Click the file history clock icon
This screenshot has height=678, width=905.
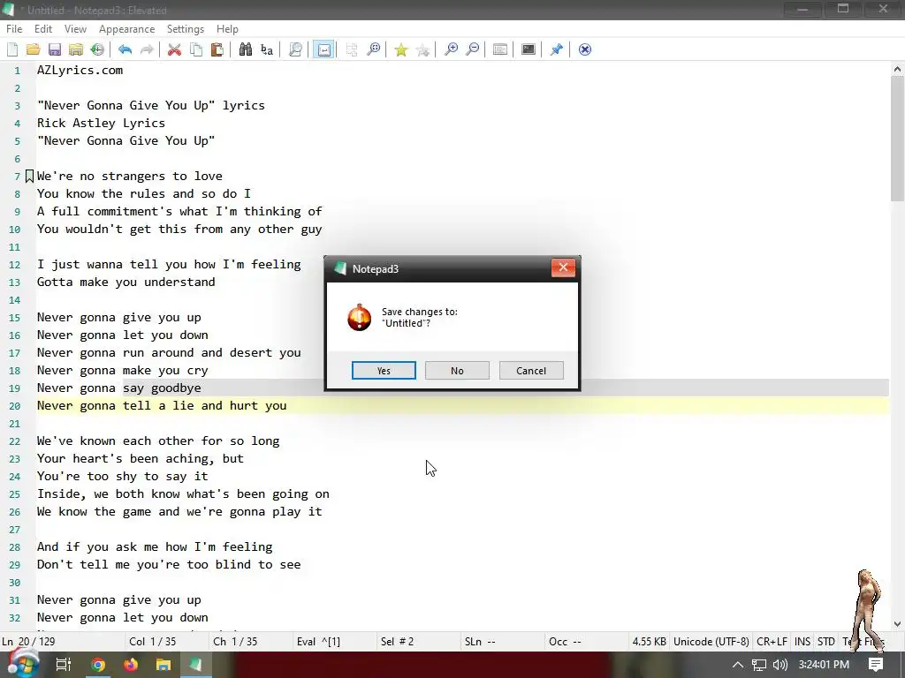click(97, 49)
